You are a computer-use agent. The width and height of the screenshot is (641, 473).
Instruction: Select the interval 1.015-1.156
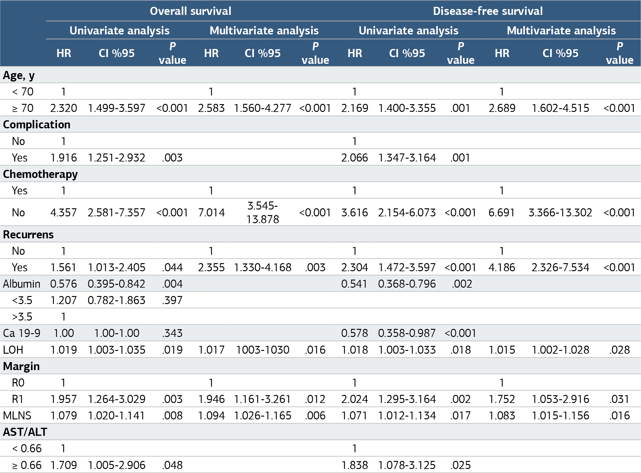coord(560,416)
